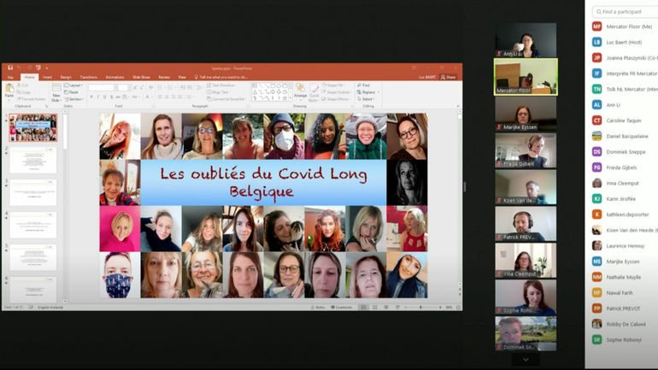Toggle the Comments pane in status bar
Image resolution: width=658 pixels, height=370 pixels.
342,307
